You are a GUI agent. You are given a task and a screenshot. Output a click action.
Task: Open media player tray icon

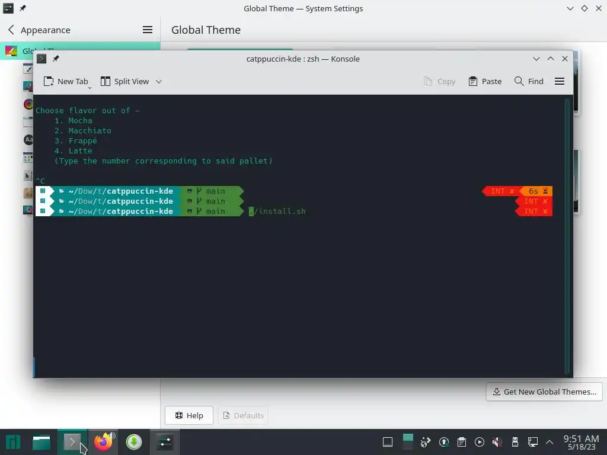[x=479, y=442]
